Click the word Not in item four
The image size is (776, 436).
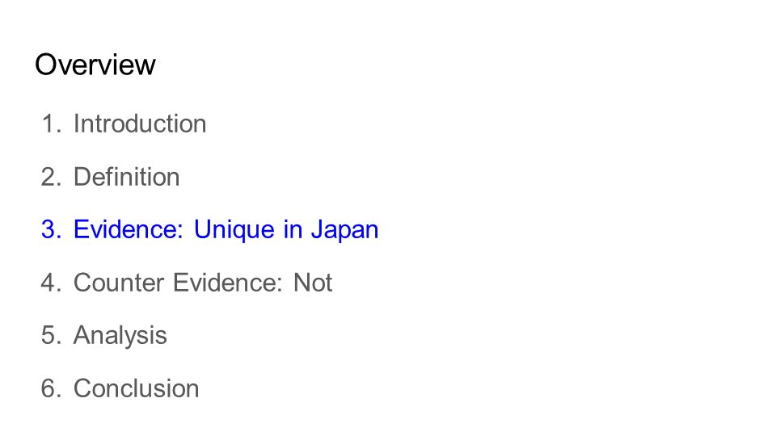tap(313, 283)
